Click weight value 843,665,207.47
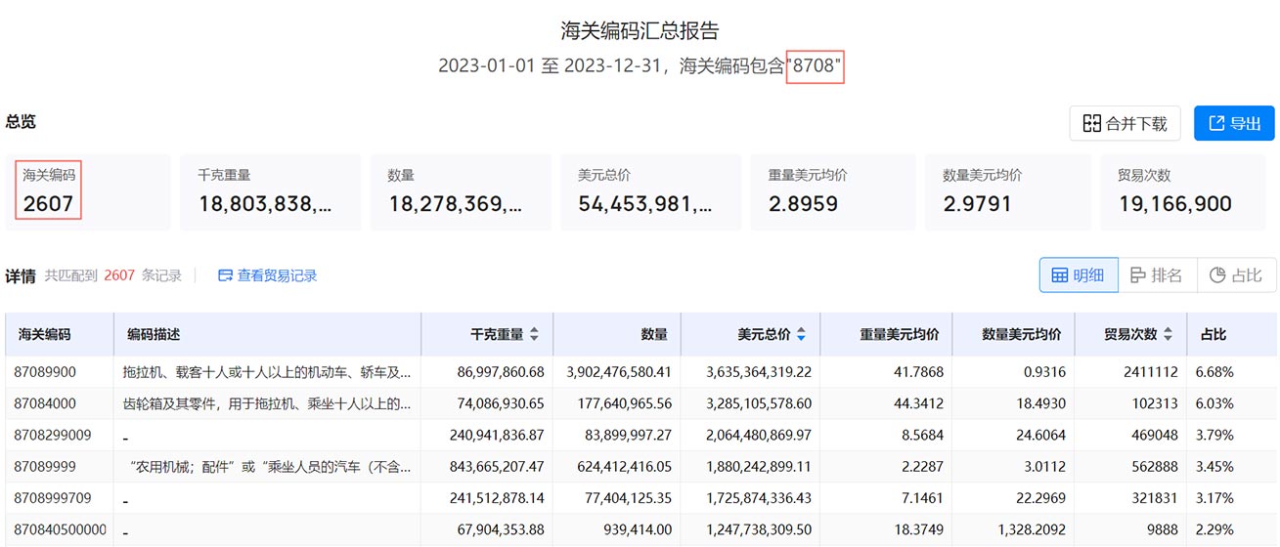The height and width of the screenshot is (547, 1280). pyautogui.click(x=496, y=466)
